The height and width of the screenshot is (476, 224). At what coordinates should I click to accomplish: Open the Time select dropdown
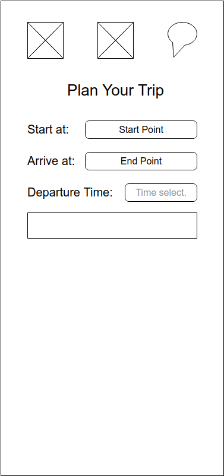pyautogui.click(x=161, y=192)
